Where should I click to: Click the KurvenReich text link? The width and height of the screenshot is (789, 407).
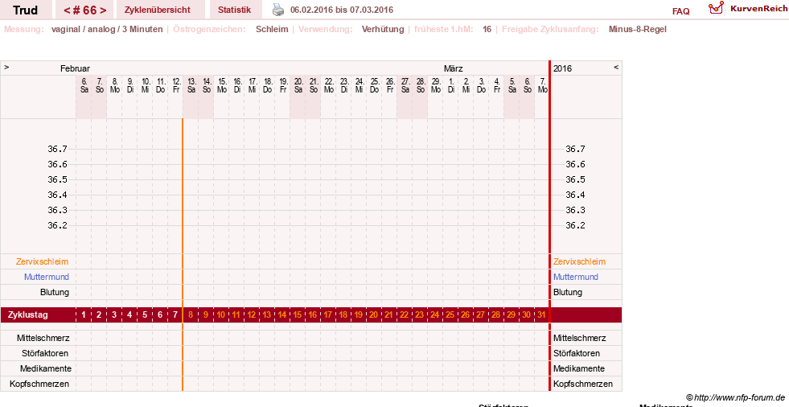click(758, 9)
